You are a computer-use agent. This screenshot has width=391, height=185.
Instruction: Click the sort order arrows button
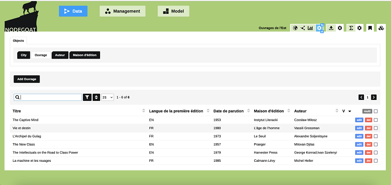(x=96, y=97)
